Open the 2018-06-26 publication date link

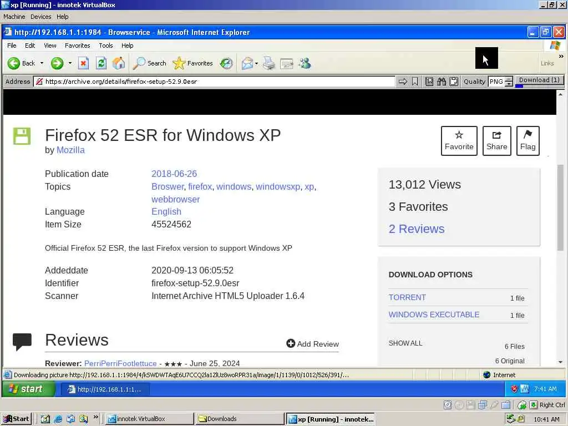coord(174,174)
